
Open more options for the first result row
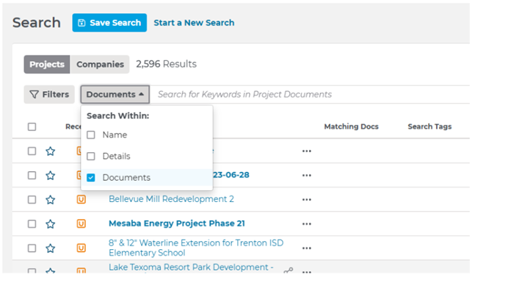point(307,151)
